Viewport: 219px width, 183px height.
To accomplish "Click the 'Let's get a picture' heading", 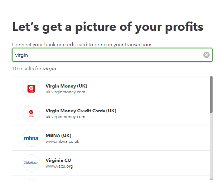I will click(108, 27).
